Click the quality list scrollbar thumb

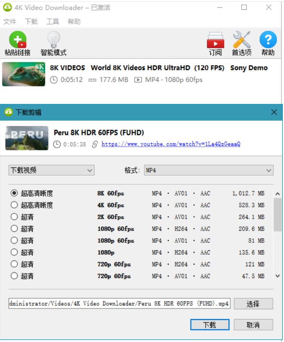coord(277,214)
